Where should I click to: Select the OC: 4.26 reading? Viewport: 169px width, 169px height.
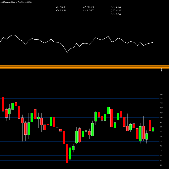coord(116,7)
